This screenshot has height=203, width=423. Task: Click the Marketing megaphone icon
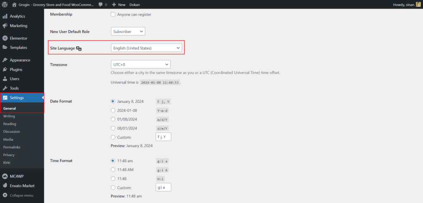click(5, 26)
